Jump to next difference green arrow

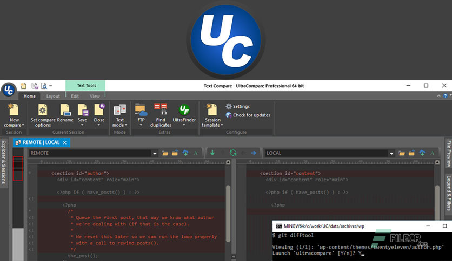(212, 153)
